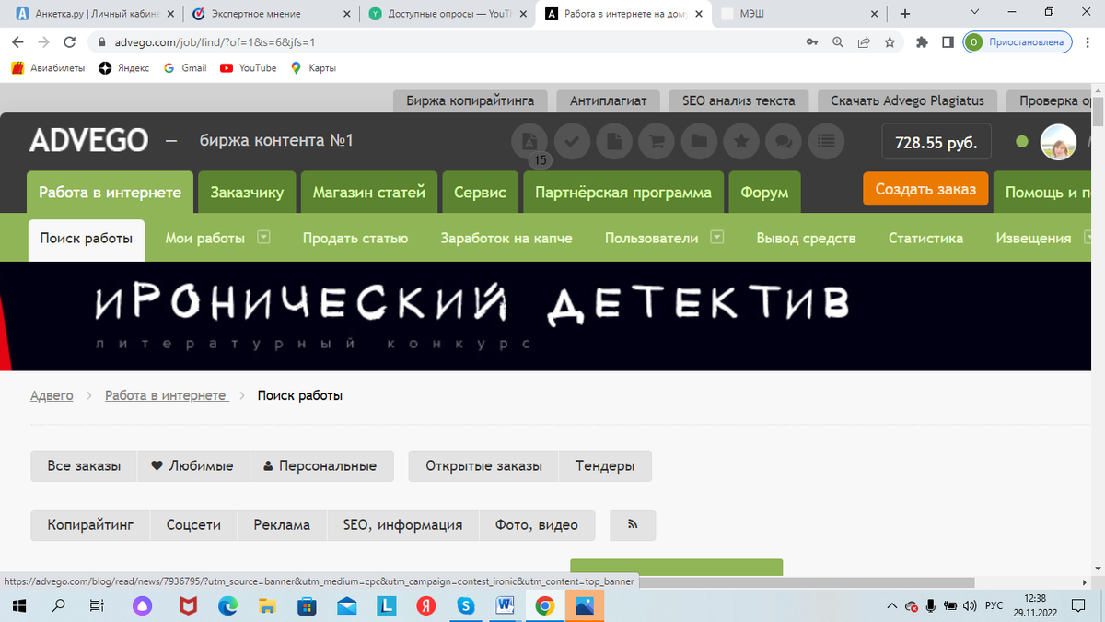Expand the Мои работы dropdown

click(264, 237)
